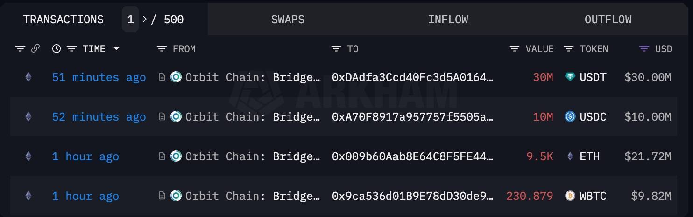Viewport: 693px width, 217px height.
Task: Open the filter icon left of link icon
Action: 20,48
